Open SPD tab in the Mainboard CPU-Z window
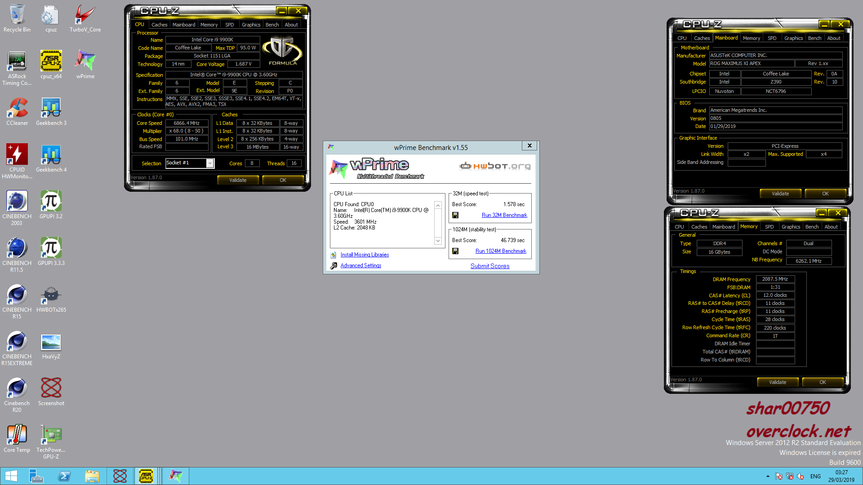The image size is (863, 485). pos(772,38)
